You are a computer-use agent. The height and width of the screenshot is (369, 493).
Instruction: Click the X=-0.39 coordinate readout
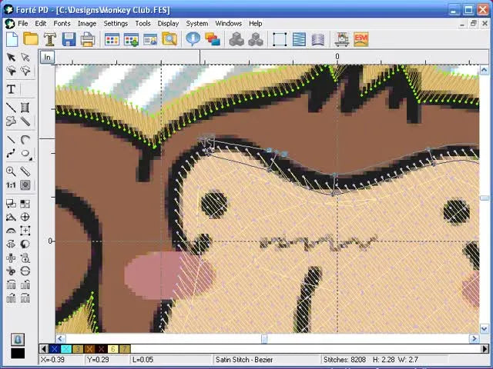click(52, 360)
